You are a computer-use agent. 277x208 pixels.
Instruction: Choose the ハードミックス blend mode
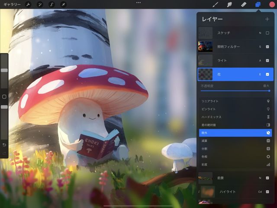coord(235,117)
